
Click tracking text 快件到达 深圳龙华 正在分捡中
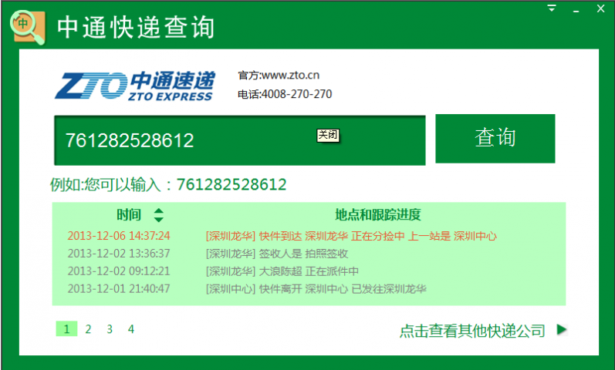pyautogui.click(x=332, y=236)
